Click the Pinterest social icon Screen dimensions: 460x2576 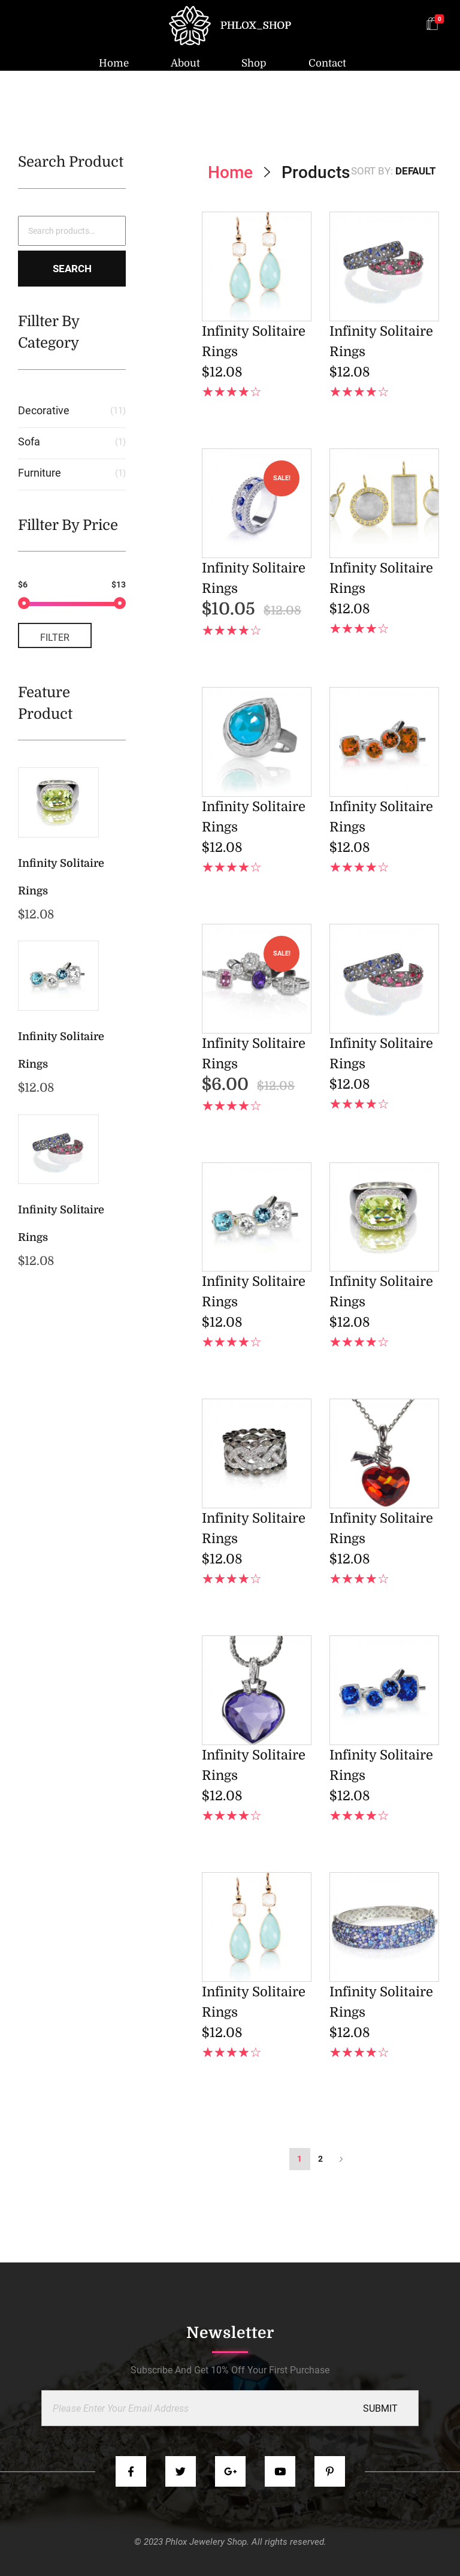(x=329, y=2470)
